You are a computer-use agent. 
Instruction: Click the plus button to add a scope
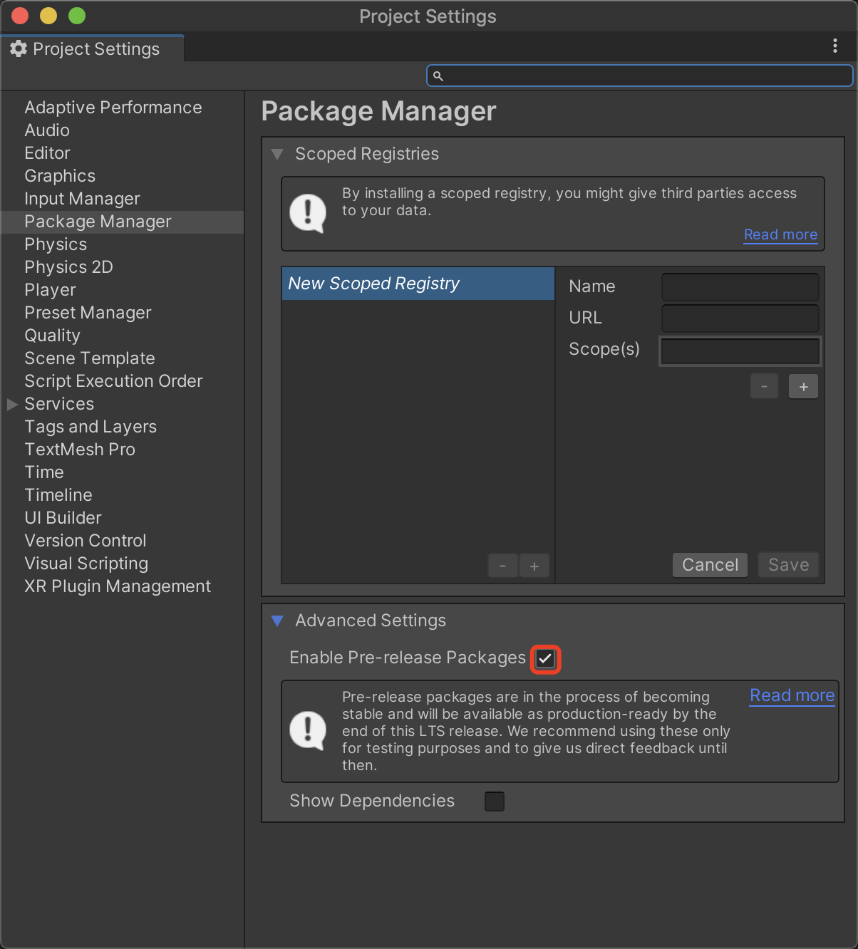click(803, 387)
